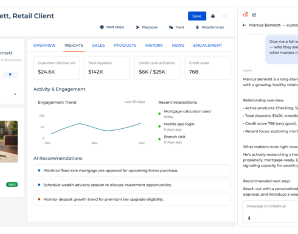Click the fixed-rate mortgage pre-approval recommendation
Viewport: 298px width, 234px height.
[132, 171]
